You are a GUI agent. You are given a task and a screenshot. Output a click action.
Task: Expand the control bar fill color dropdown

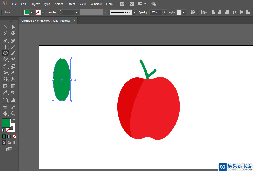tap(32, 12)
